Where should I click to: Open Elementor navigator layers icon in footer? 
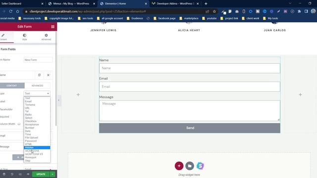[4, 174]
